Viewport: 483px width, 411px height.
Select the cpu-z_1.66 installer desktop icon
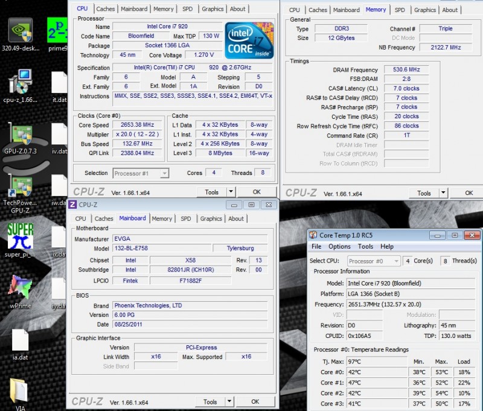click(20, 82)
